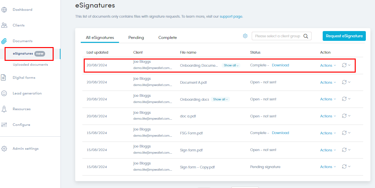Click the Documents paperclip icon
The width and height of the screenshot is (375, 188).
coord(4,41)
